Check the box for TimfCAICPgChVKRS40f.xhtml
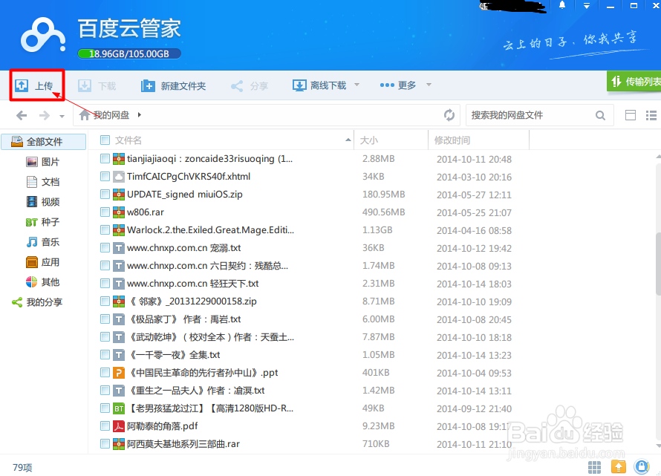Screen dimensions: 661x476 [105, 176]
